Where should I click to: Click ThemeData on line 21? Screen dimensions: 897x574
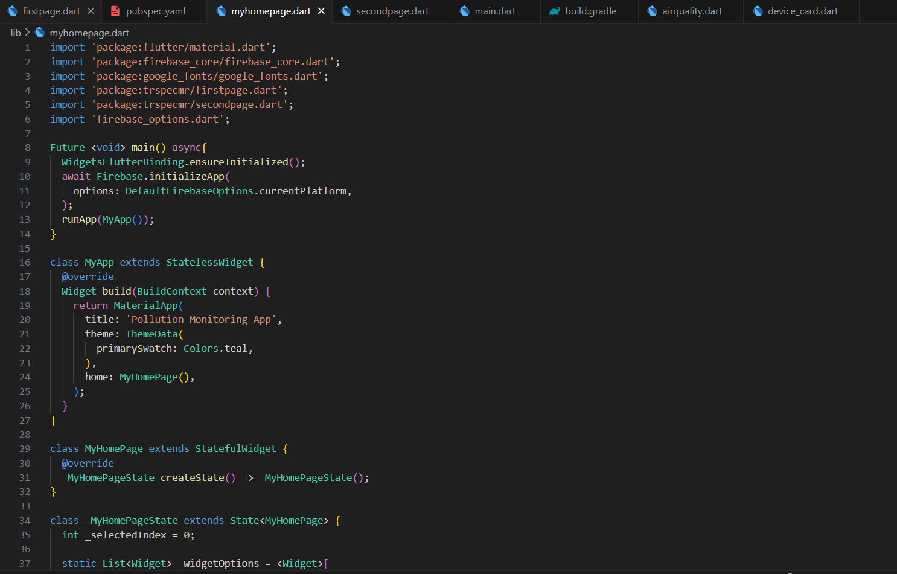152,334
